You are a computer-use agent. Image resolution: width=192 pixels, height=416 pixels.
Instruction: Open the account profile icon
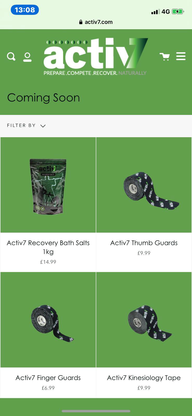[27, 57]
